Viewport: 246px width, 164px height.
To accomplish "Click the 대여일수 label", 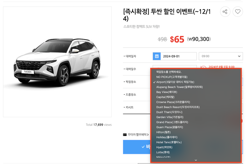I will coord(131,69).
